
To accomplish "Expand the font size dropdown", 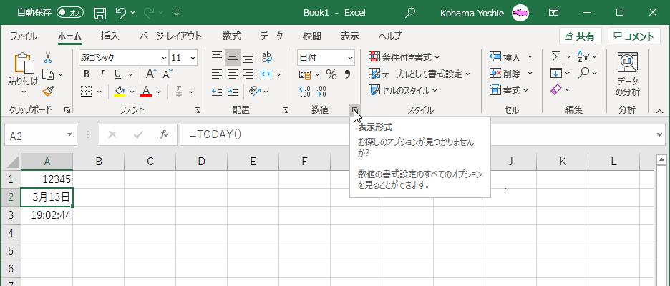I will click(195, 57).
